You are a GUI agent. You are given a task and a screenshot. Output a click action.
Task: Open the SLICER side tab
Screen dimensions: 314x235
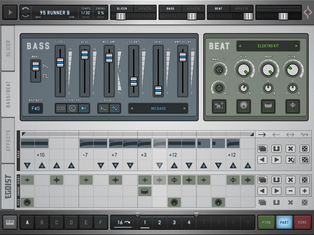(8, 48)
